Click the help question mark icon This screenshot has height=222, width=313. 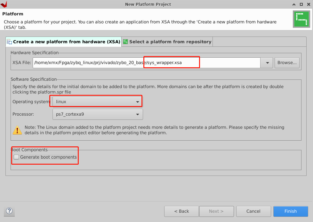point(9,211)
